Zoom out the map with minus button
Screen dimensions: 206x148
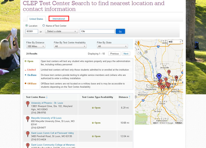click(138, 52)
